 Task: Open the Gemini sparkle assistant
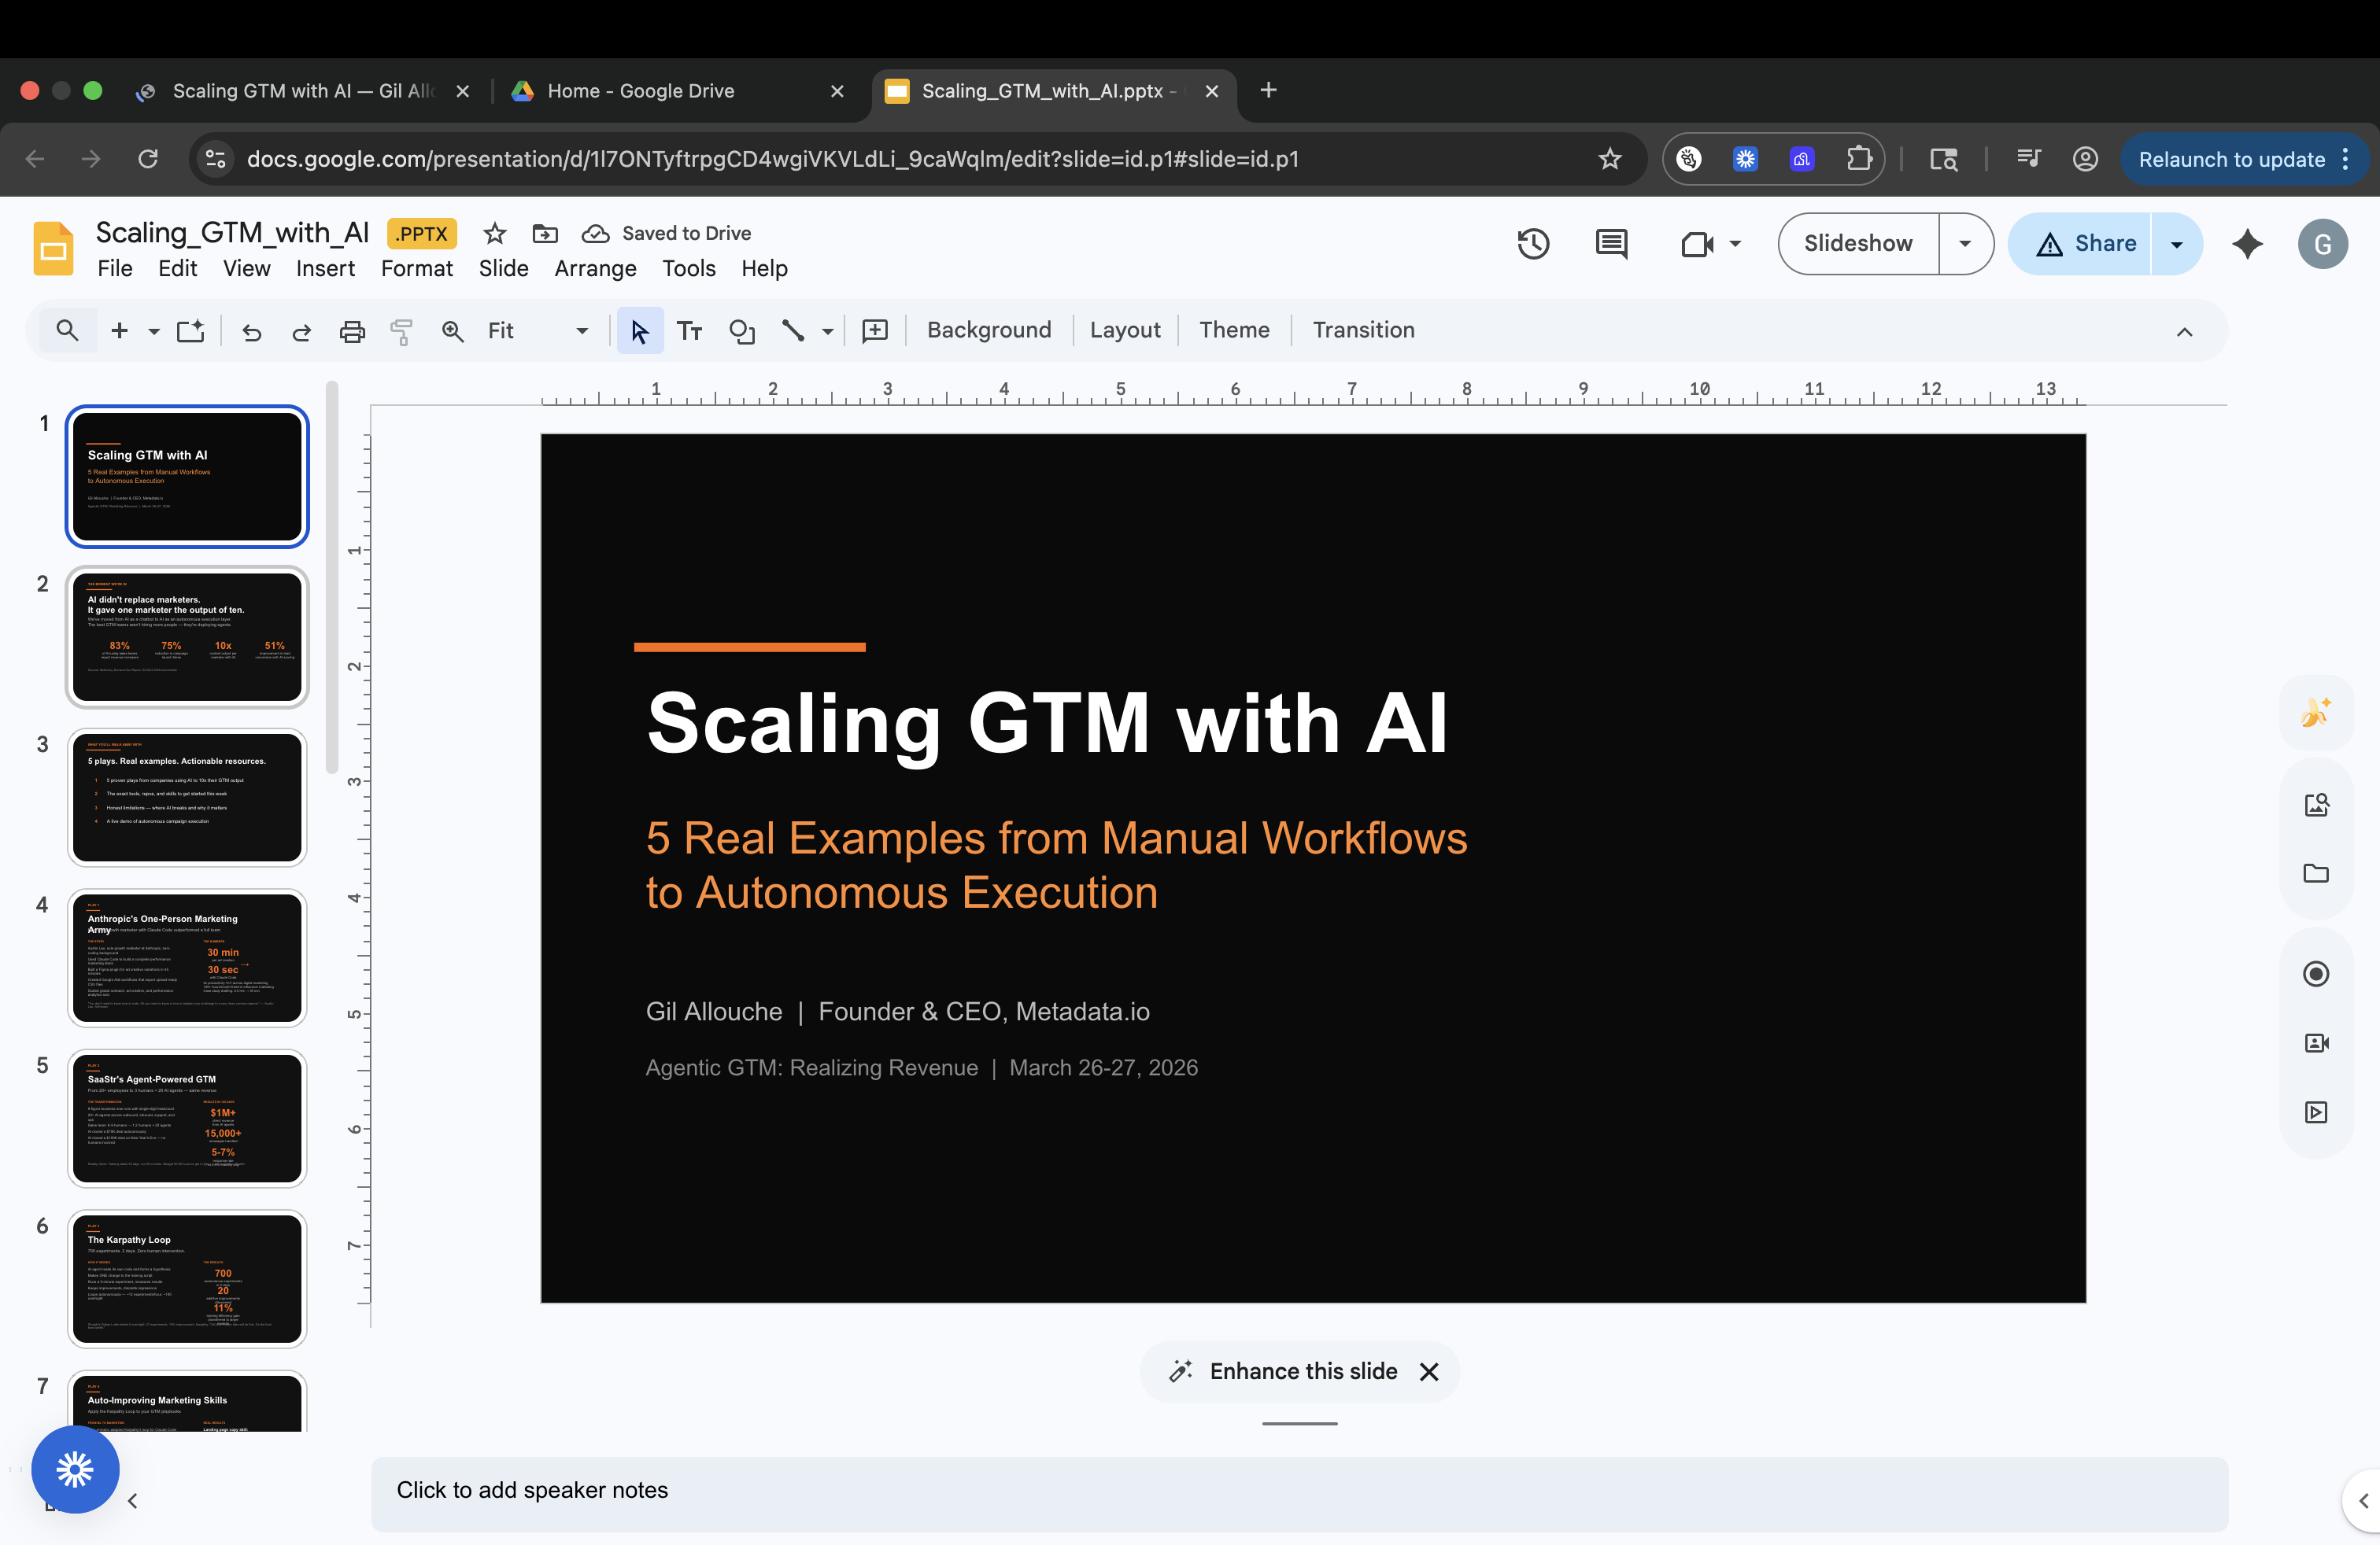tap(2247, 244)
